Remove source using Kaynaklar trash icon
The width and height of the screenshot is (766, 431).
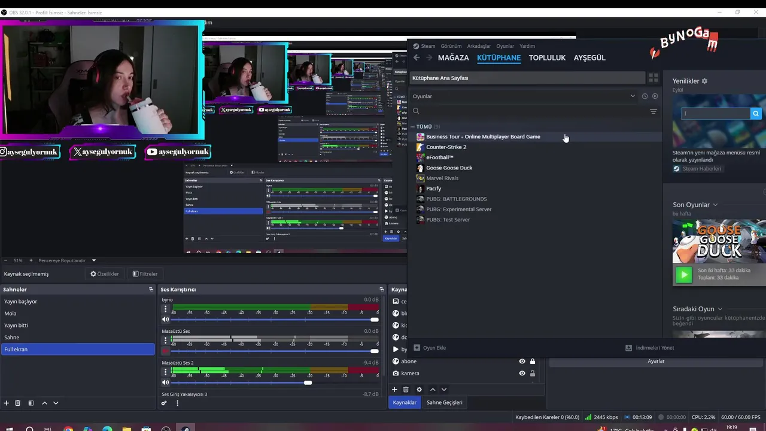click(406, 390)
